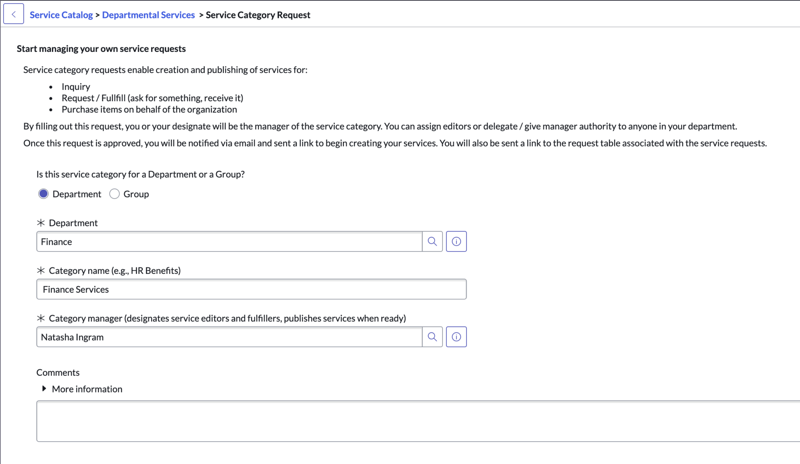Image resolution: width=800 pixels, height=464 pixels.
Task: Click the back arrow button
Action: pos(14,14)
